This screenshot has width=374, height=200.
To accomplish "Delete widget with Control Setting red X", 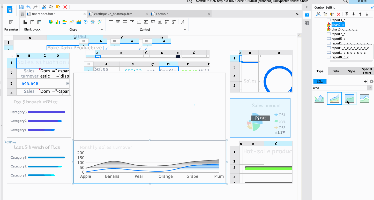I will [x=339, y=14].
